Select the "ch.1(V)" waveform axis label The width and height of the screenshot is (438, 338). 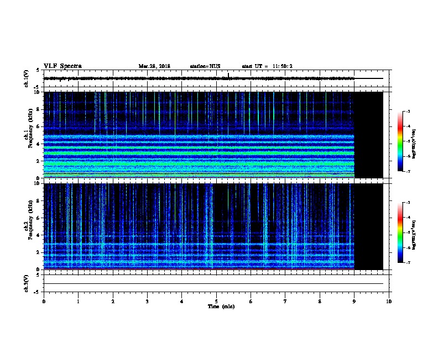click(x=26, y=78)
